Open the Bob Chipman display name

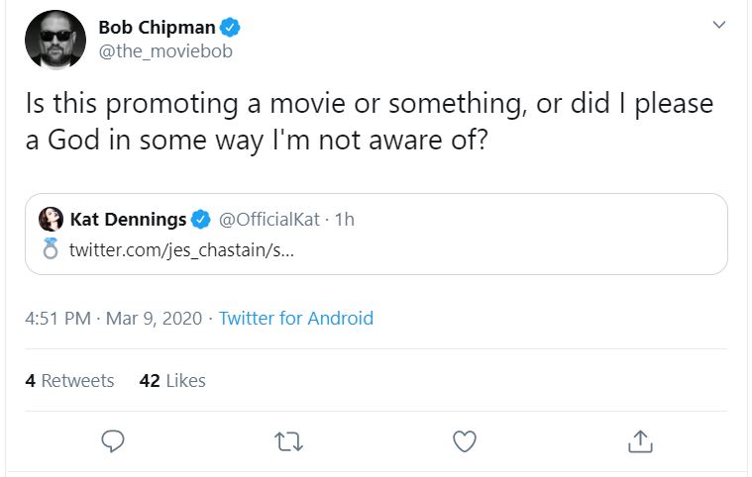(x=157, y=27)
